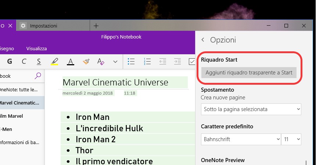Click the Iron Man 2 bullet item
Screen dimensions: 316x165
[x=96, y=139]
